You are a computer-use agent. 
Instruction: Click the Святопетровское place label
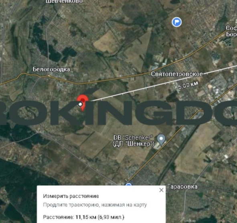coord(177,74)
